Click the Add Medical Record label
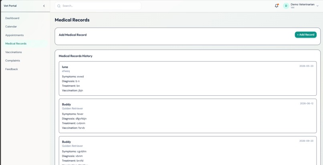This screenshot has width=323, height=165. [x=73, y=35]
